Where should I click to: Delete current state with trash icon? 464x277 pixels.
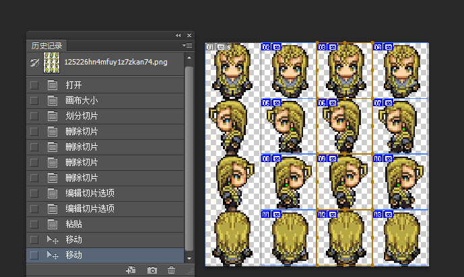171,270
